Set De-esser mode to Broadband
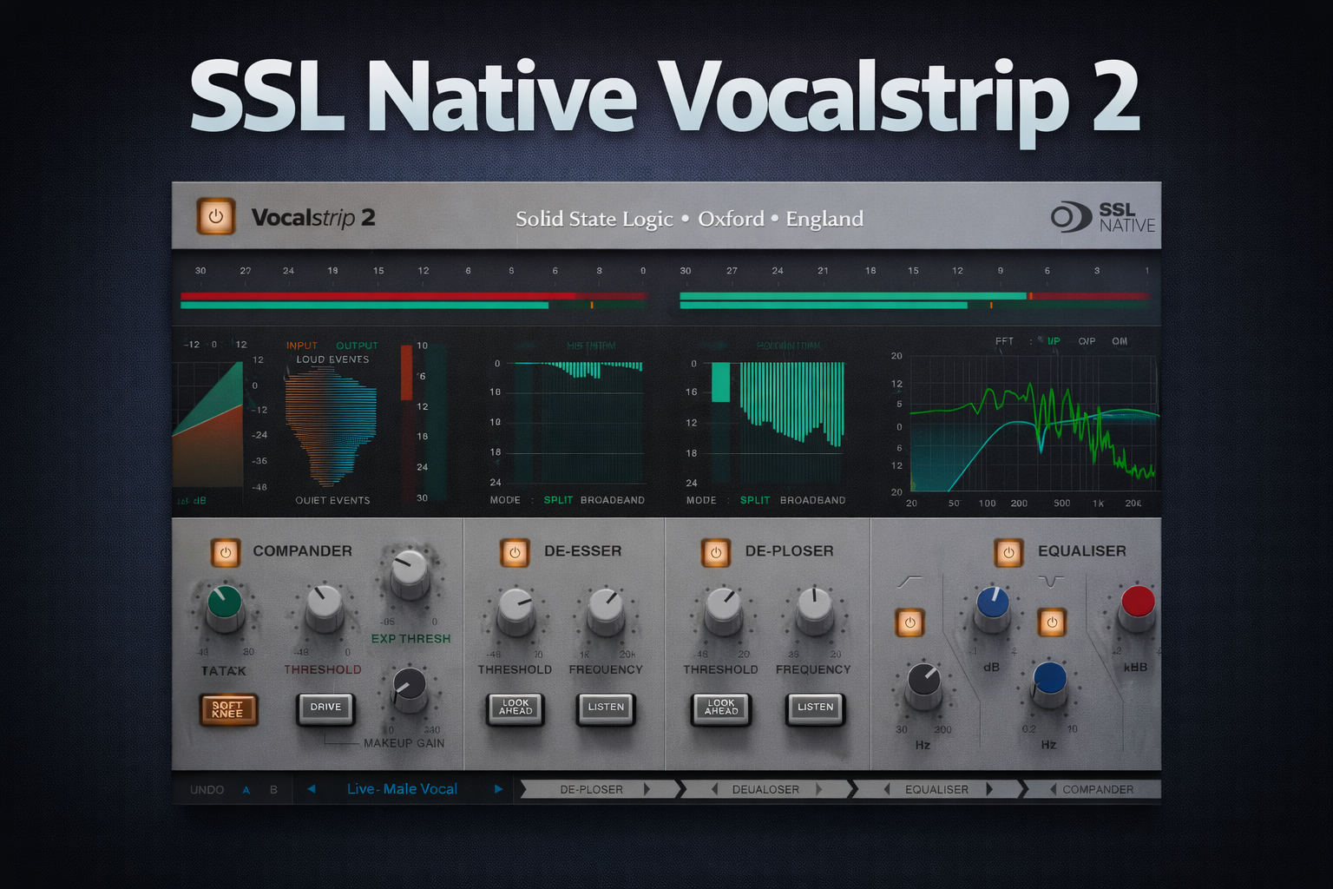 (x=613, y=500)
